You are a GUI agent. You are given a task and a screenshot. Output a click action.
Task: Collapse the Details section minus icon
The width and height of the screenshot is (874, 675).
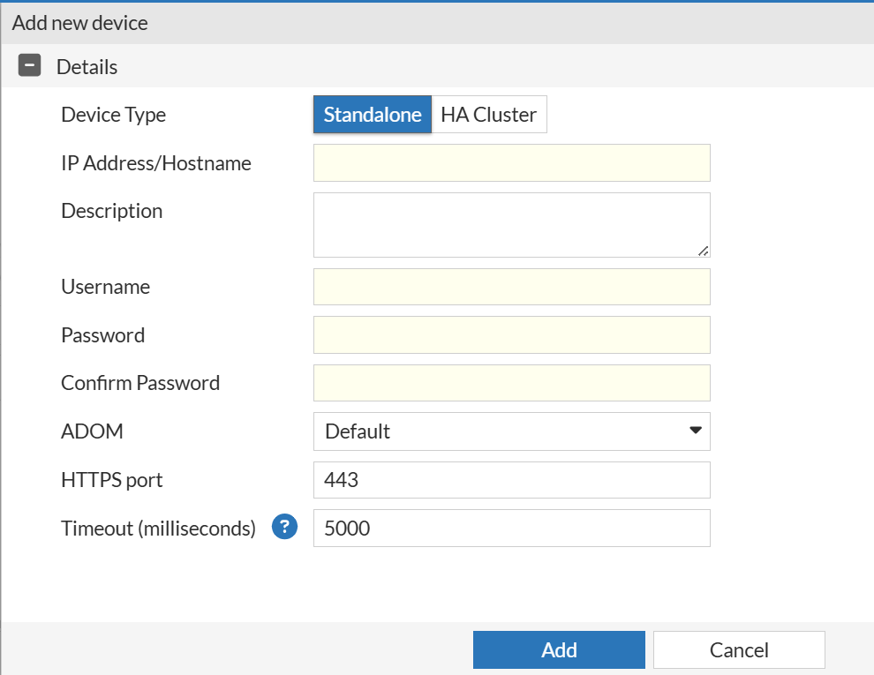coord(30,66)
